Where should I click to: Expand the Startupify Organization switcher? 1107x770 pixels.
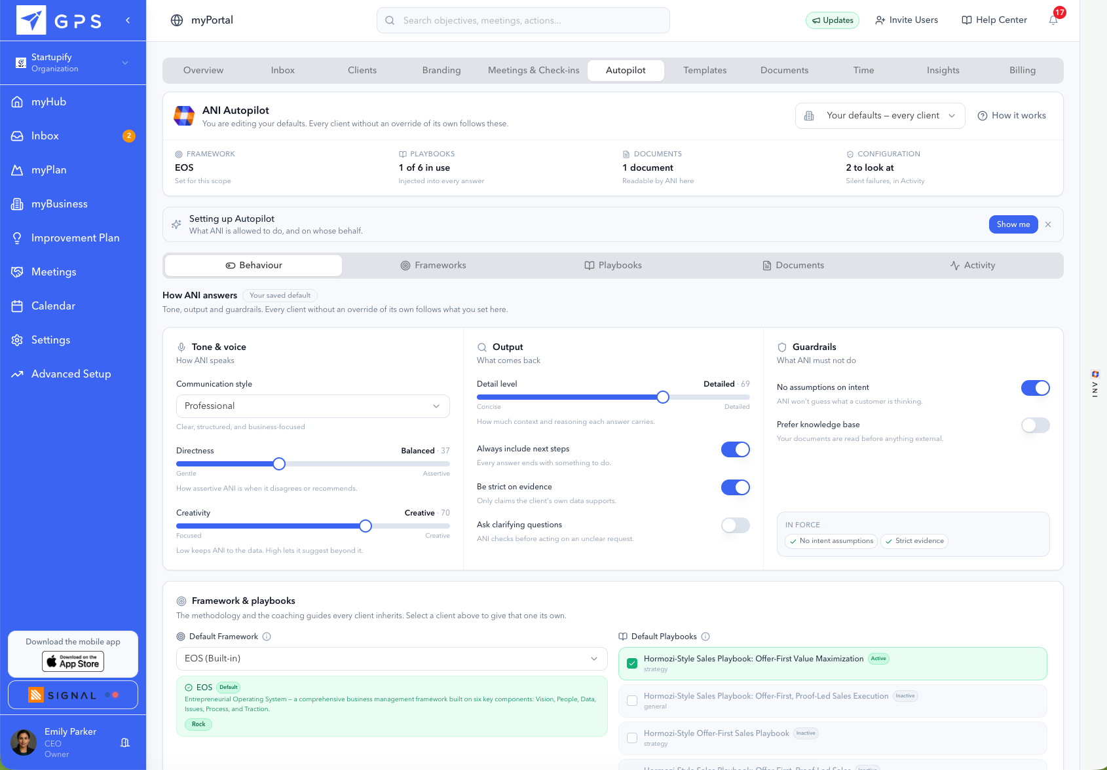(73, 63)
